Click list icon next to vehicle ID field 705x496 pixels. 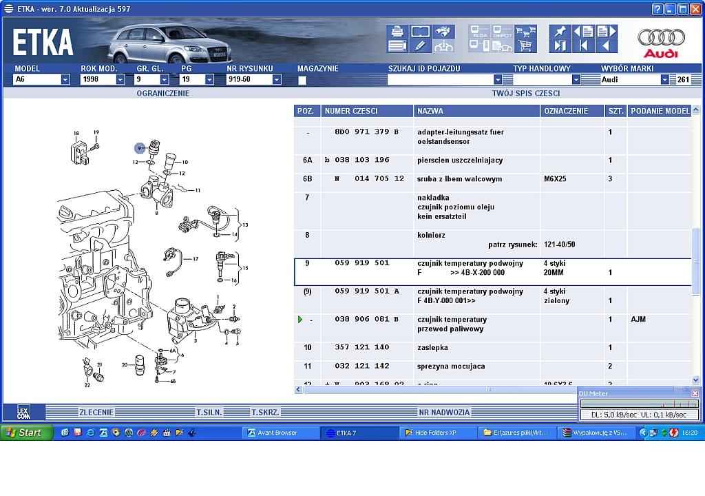(x=507, y=80)
